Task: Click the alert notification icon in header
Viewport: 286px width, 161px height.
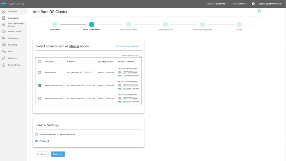Action: coord(253,4)
